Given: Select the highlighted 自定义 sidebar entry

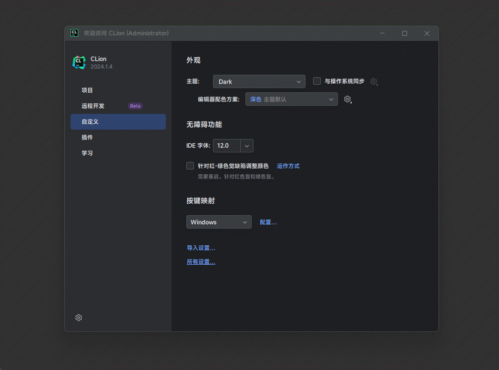Looking at the screenshot, I should point(90,121).
